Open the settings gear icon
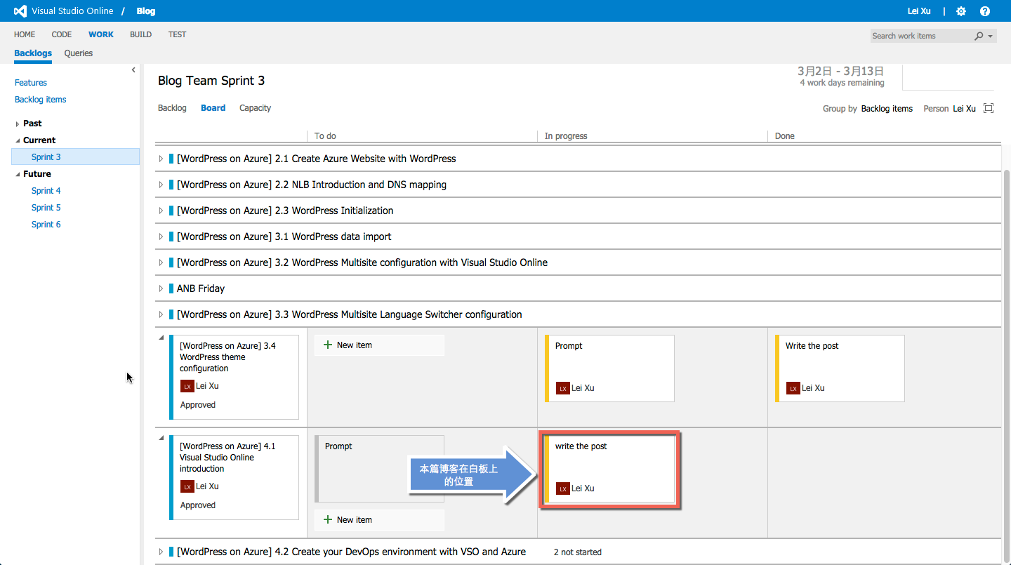The height and width of the screenshot is (565, 1011). coord(961,11)
